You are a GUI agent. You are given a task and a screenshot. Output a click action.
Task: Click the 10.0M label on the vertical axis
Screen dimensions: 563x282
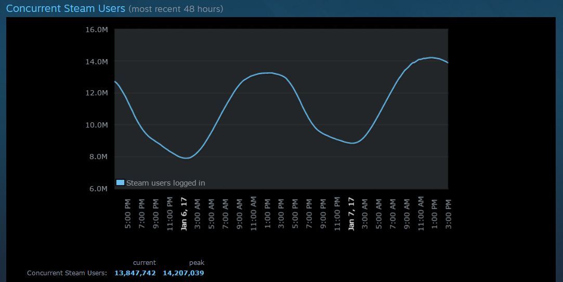[x=96, y=125]
